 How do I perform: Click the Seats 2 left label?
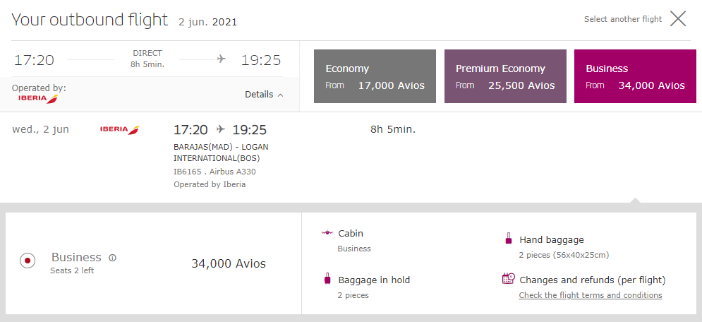pos(72,270)
